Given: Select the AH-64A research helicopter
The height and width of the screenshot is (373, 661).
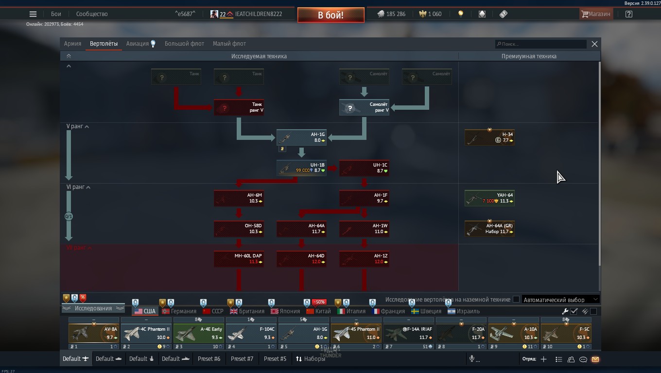Looking at the screenshot, I should (x=301, y=229).
